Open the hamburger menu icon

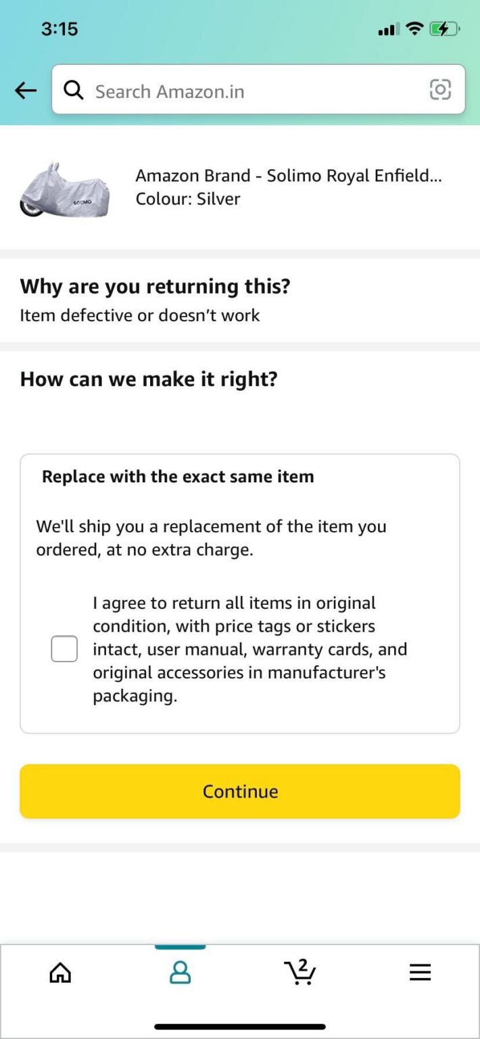tap(420, 972)
